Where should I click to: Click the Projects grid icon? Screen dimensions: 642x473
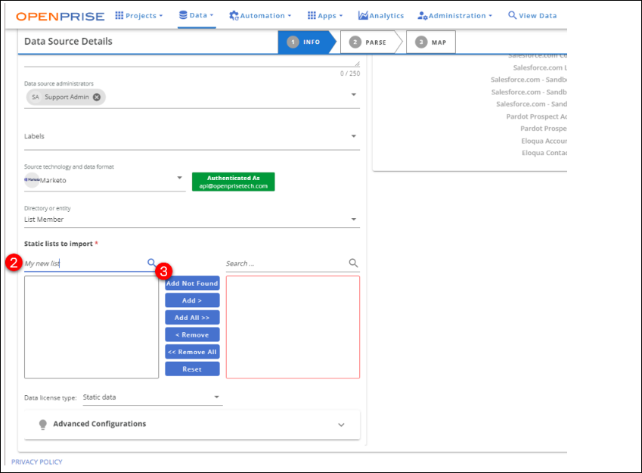[119, 15]
